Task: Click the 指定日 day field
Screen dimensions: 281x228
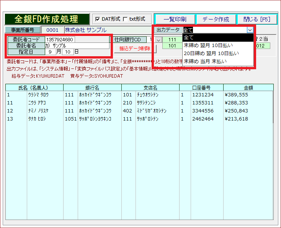Action: [67, 52]
